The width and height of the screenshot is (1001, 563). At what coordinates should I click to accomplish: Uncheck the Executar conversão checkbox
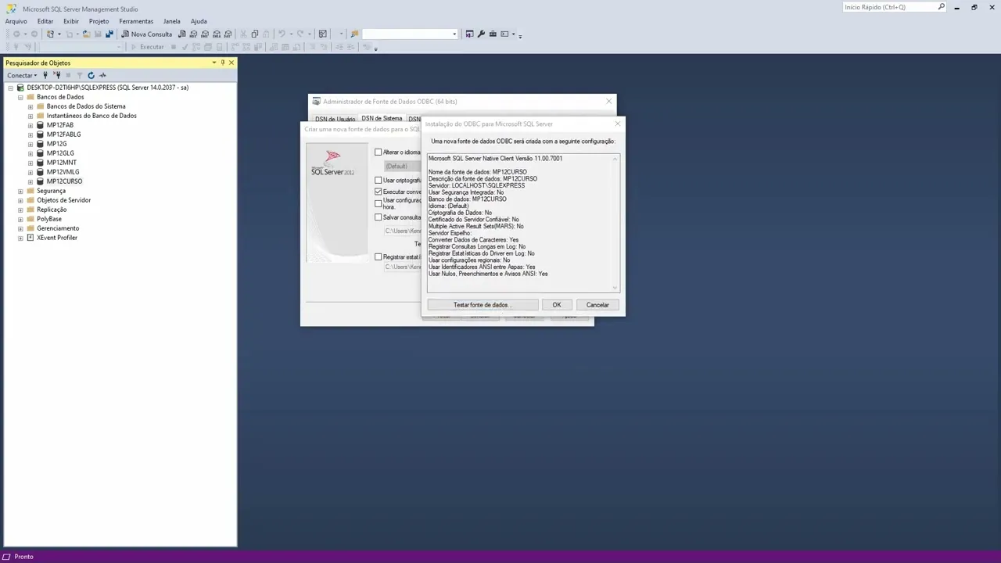[x=379, y=192]
